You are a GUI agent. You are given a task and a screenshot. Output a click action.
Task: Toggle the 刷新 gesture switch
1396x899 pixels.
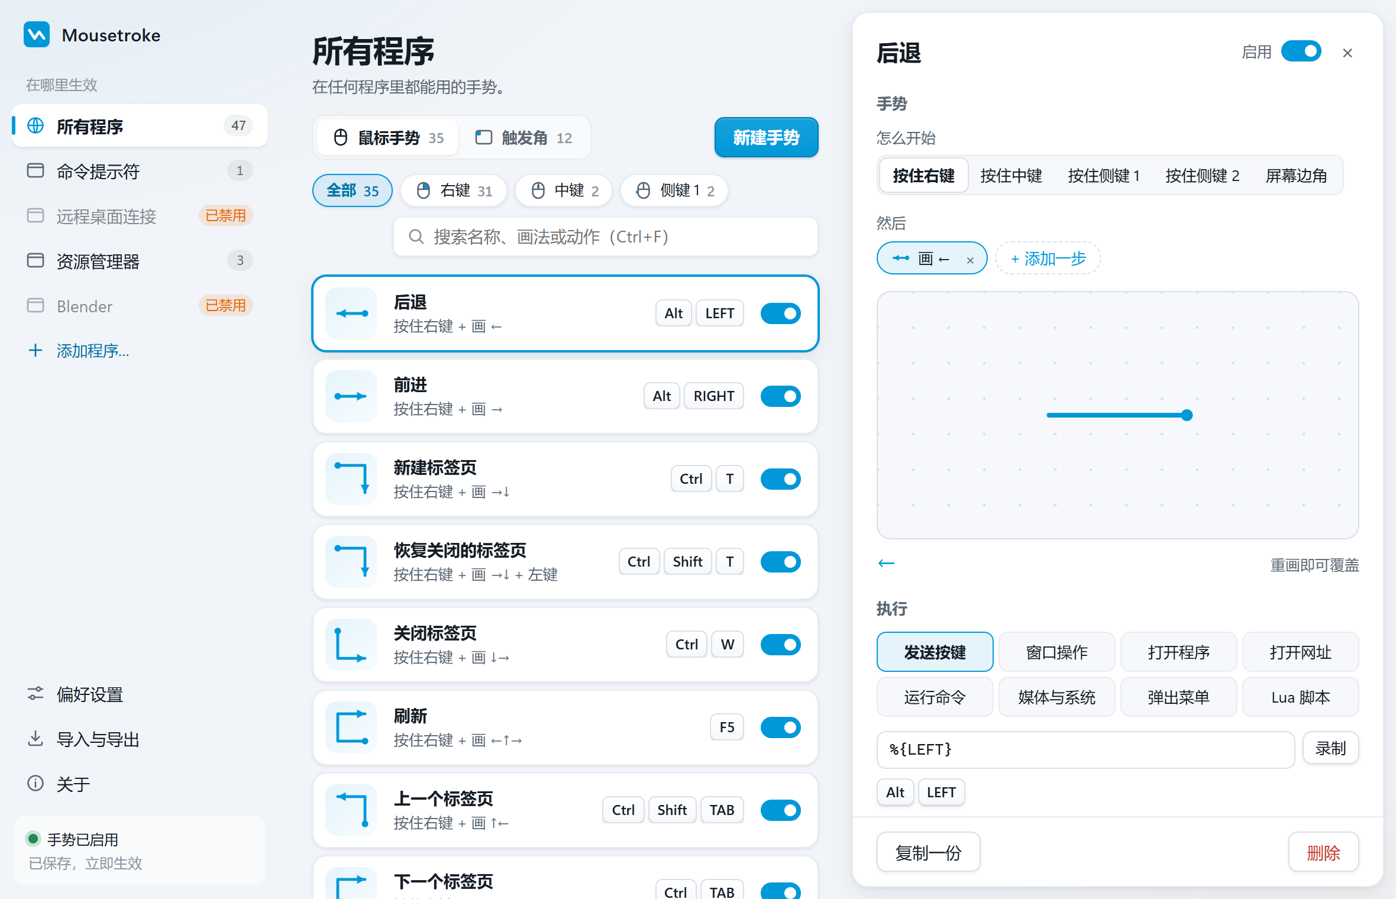781,727
